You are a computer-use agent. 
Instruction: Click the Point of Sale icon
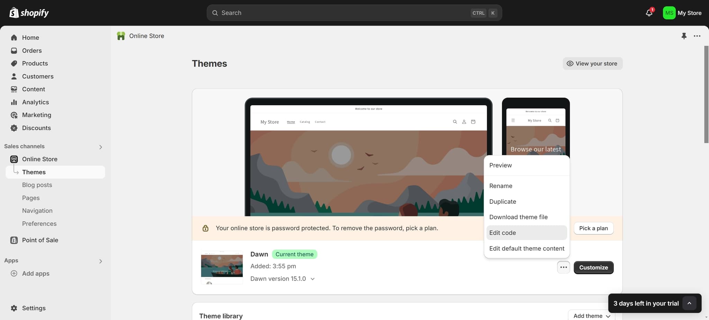click(x=14, y=240)
